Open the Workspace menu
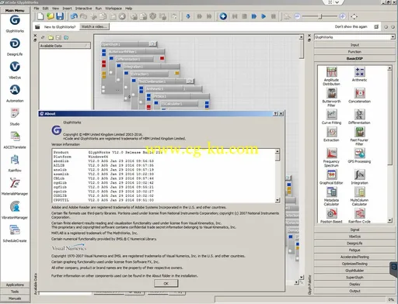The width and height of the screenshot is (398, 304). [x=113, y=9]
